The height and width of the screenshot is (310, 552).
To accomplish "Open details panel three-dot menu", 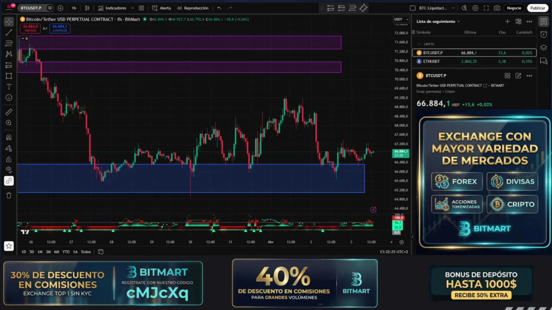I will coord(529,75).
